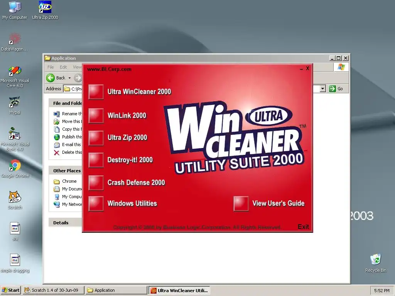Switch to Application folder taskbar button

click(x=116, y=290)
